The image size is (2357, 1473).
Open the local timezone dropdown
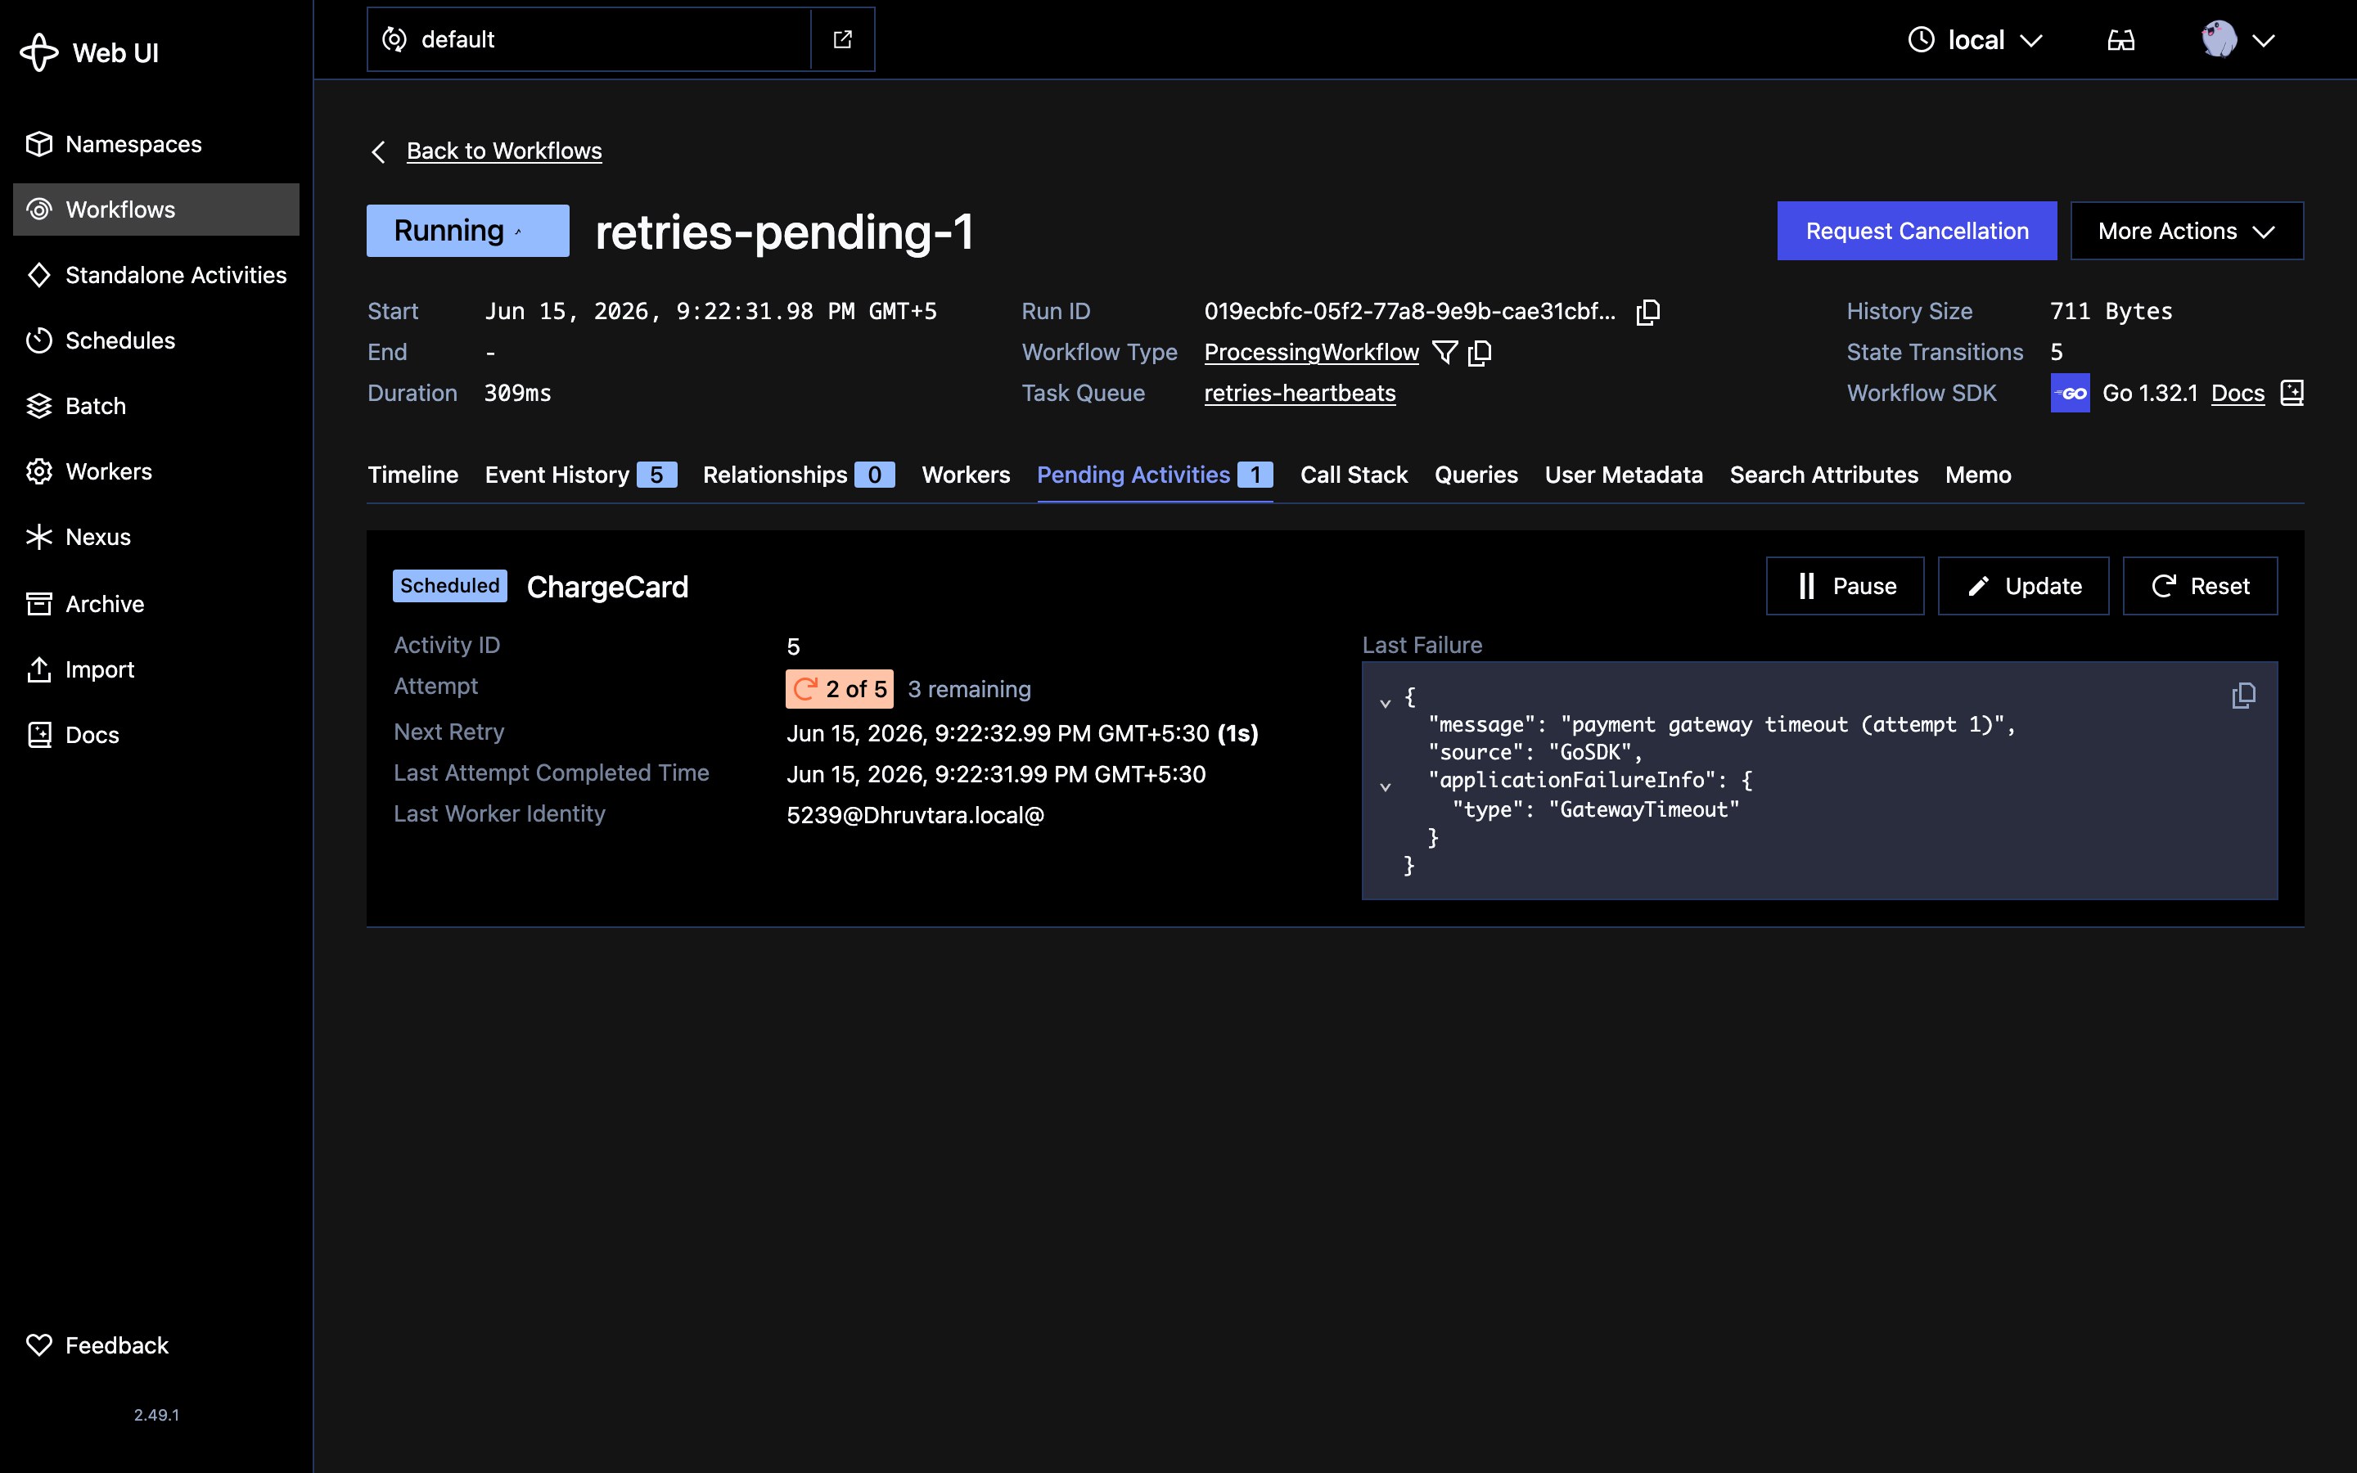pos(1974,40)
